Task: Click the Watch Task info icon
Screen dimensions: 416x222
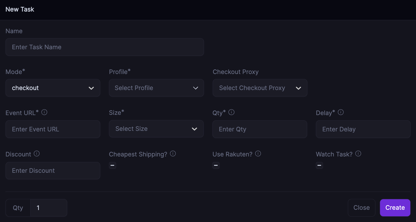Action: tap(358, 154)
